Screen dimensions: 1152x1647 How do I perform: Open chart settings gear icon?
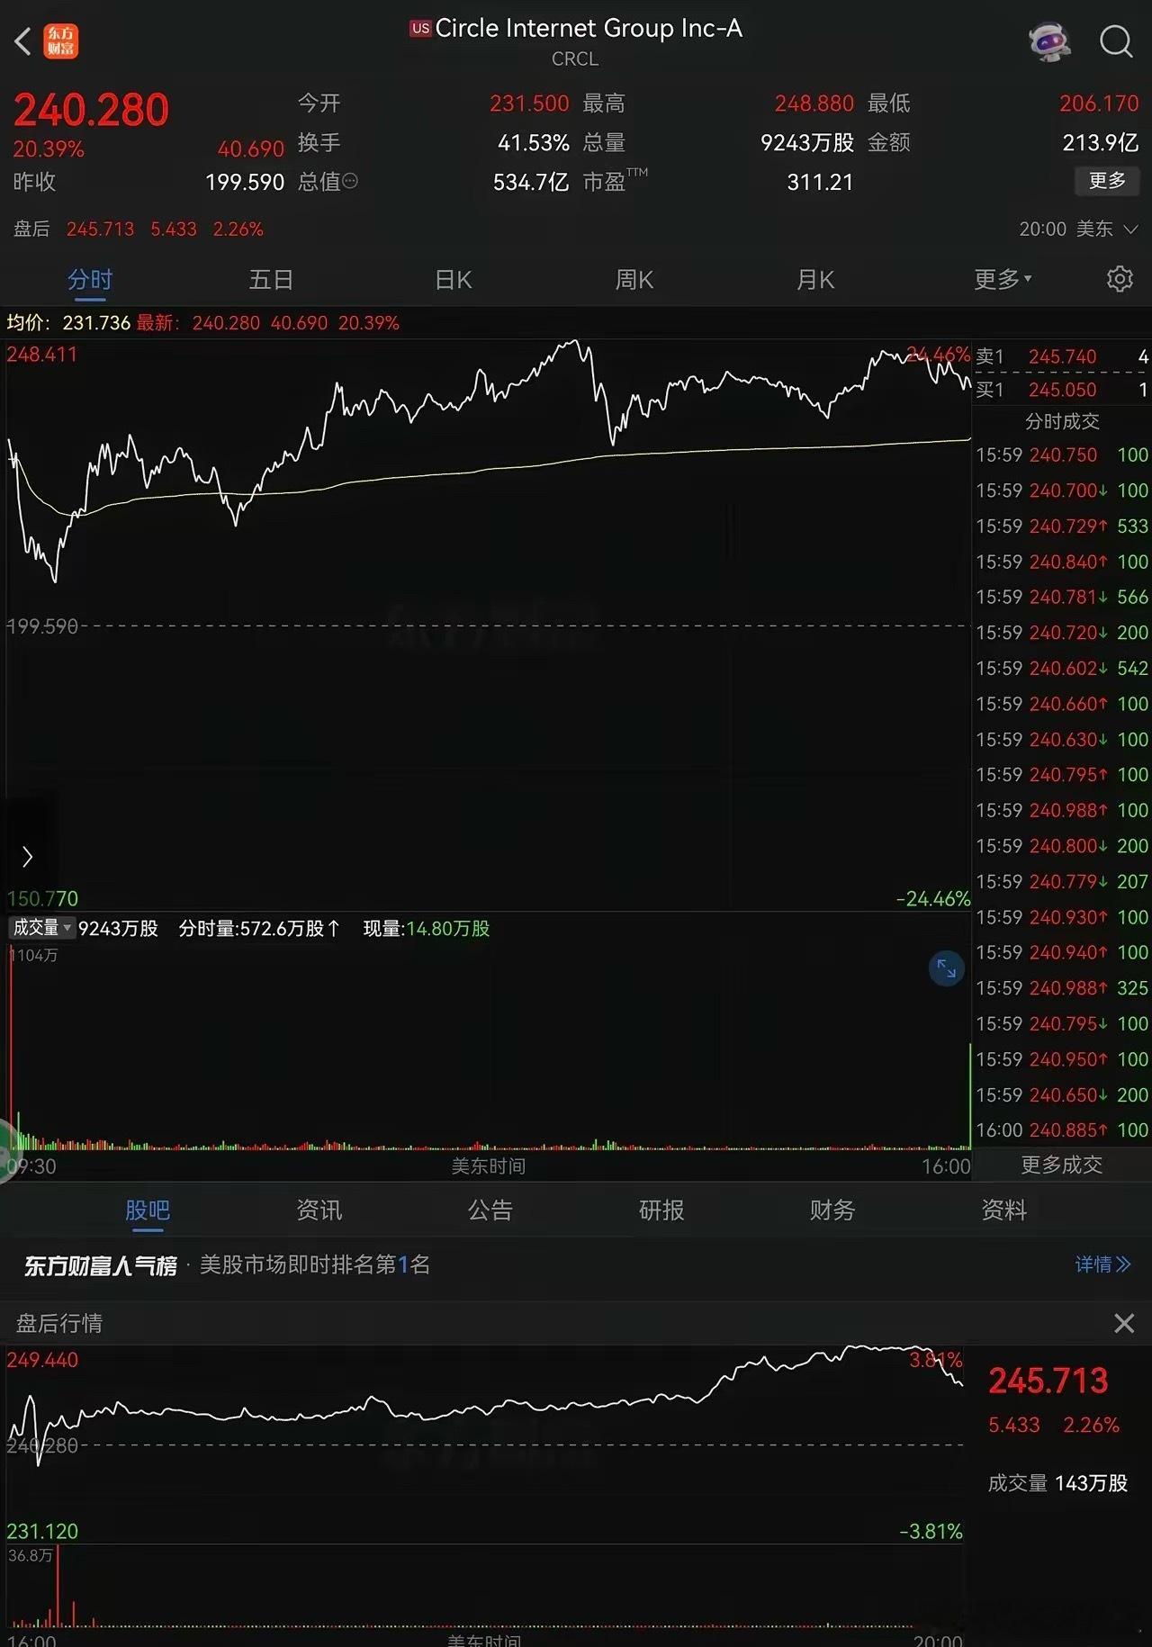1120,279
